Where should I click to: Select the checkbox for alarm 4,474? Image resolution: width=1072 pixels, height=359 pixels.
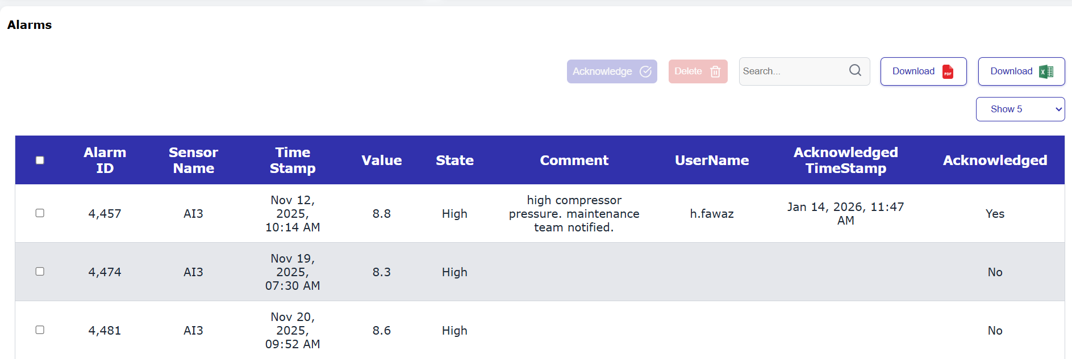(40, 272)
